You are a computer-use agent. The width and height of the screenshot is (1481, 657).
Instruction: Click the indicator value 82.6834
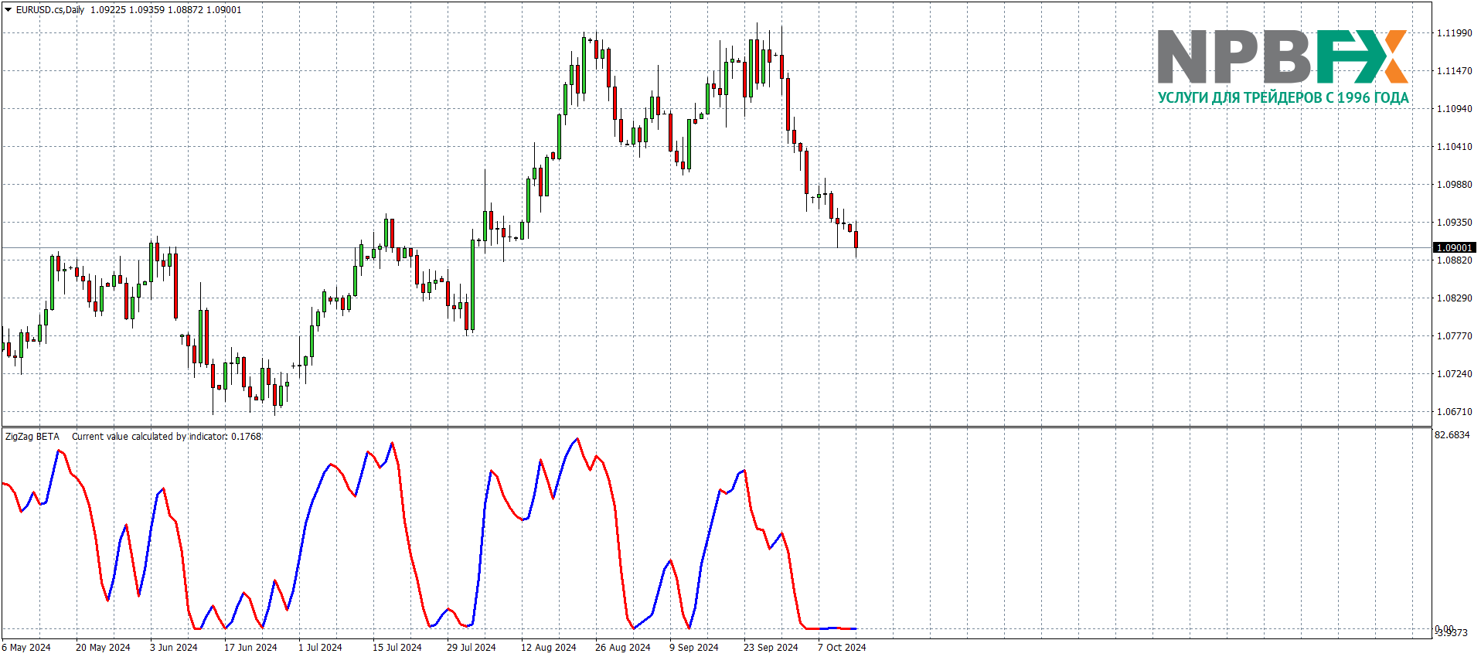1452,435
